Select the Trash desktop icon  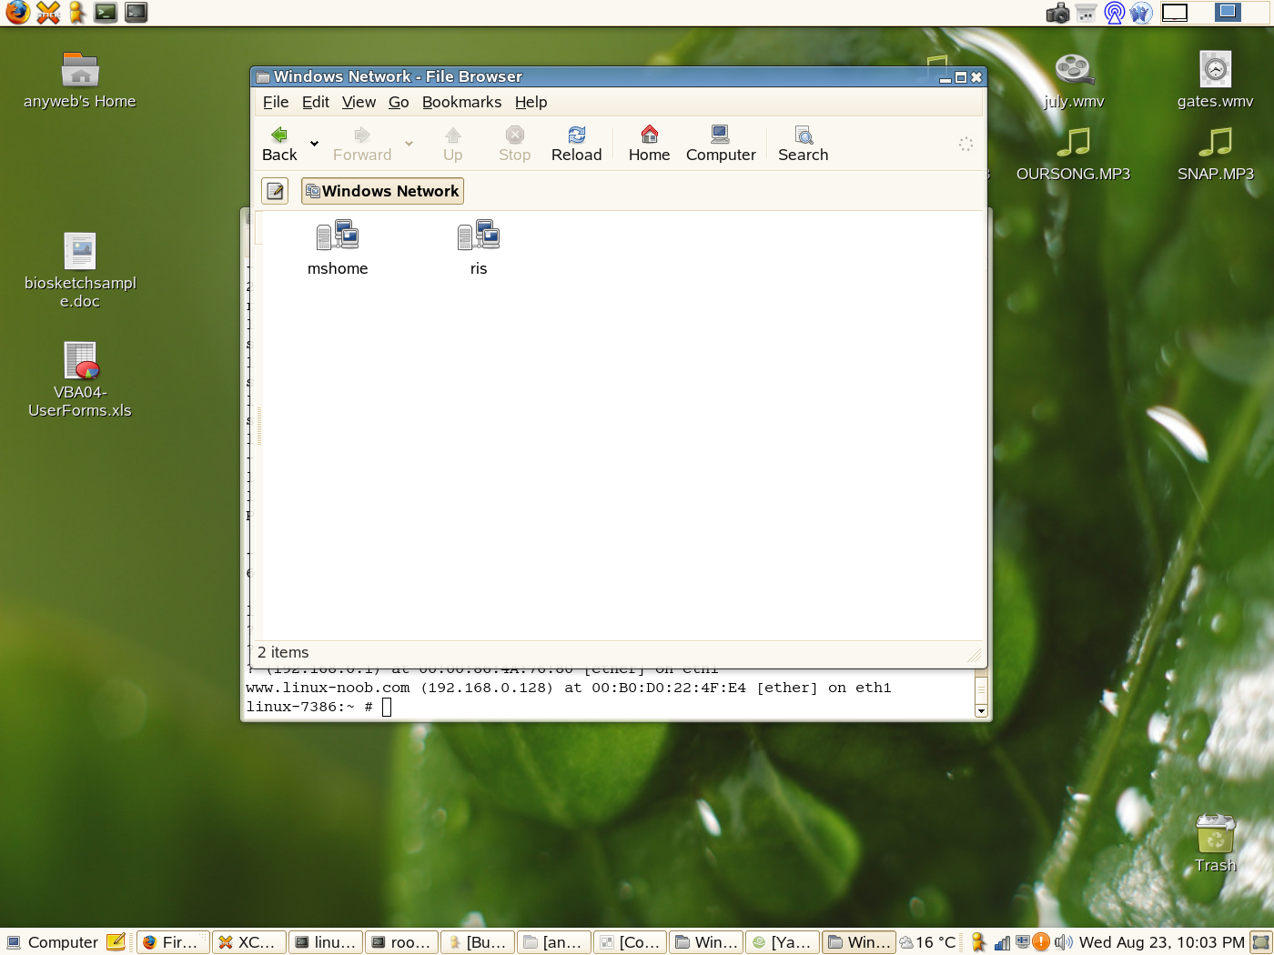pyautogui.click(x=1215, y=844)
